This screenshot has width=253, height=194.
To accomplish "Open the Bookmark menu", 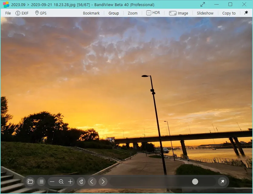I will tap(91, 13).
